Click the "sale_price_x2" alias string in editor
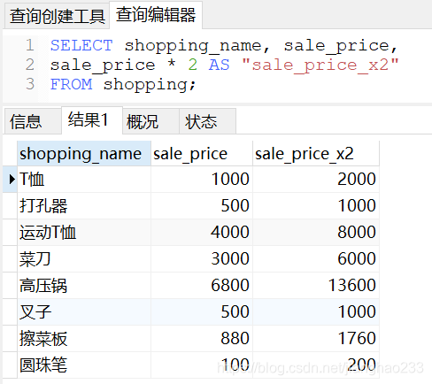 320,65
